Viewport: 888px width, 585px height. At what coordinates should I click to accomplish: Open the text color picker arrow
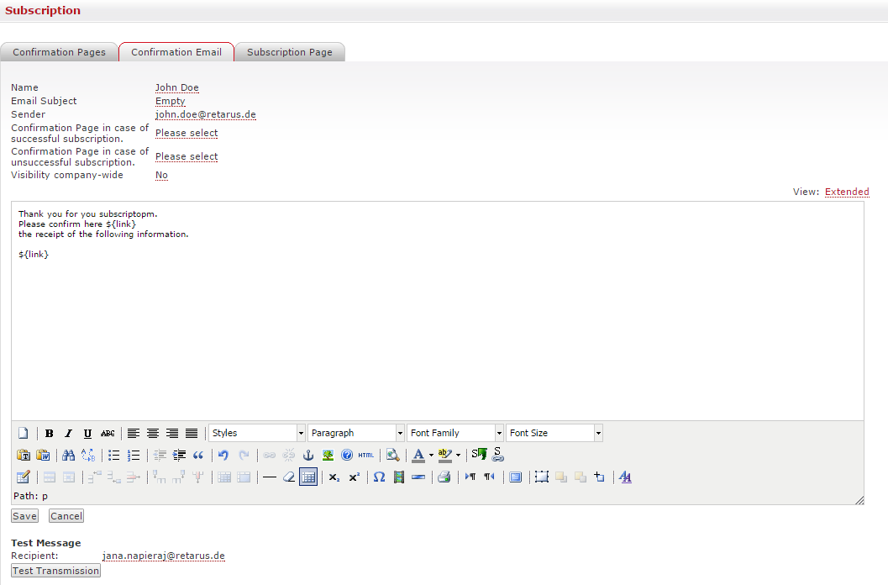pos(431,456)
